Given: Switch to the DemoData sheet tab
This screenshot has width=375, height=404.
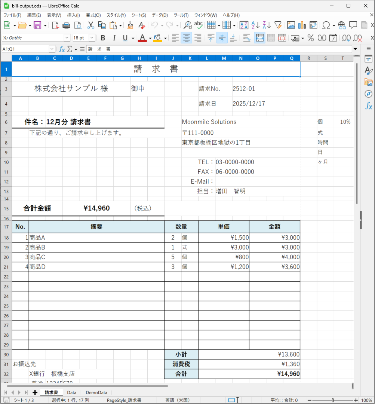Looking at the screenshot, I should click(x=96, y=392).
